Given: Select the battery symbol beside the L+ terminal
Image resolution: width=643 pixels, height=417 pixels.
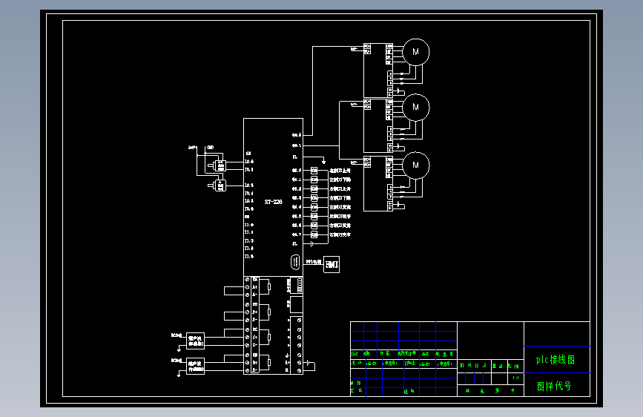Looking at the screenshot, I should 309,364.
